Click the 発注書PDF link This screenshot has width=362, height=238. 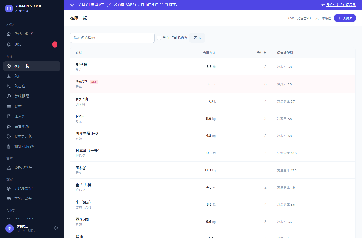305,18
